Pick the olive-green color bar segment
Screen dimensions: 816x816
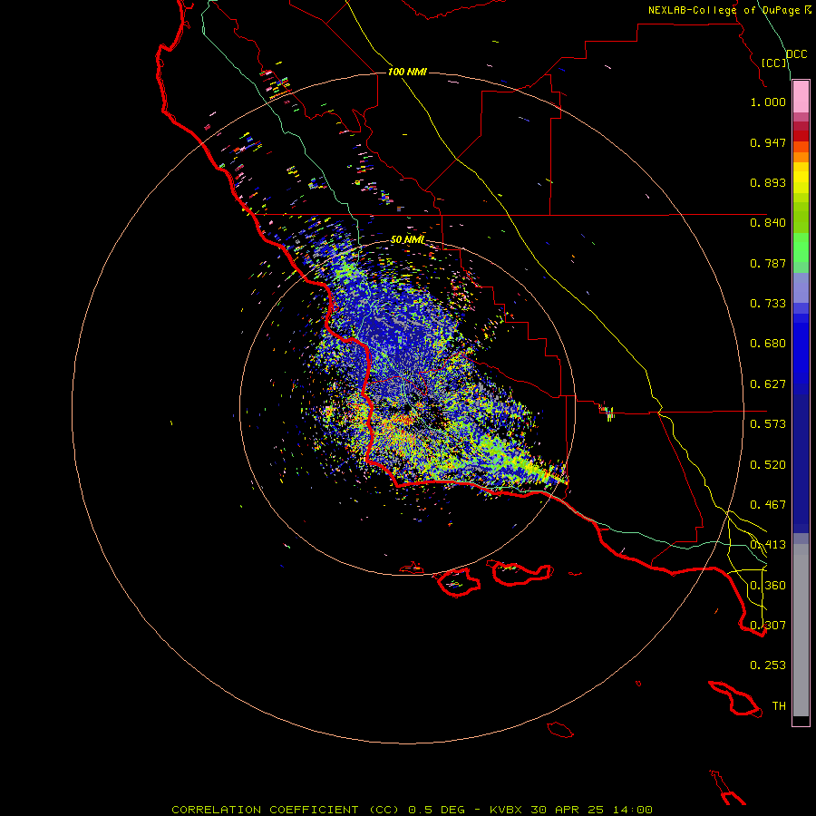coord(801,218)
